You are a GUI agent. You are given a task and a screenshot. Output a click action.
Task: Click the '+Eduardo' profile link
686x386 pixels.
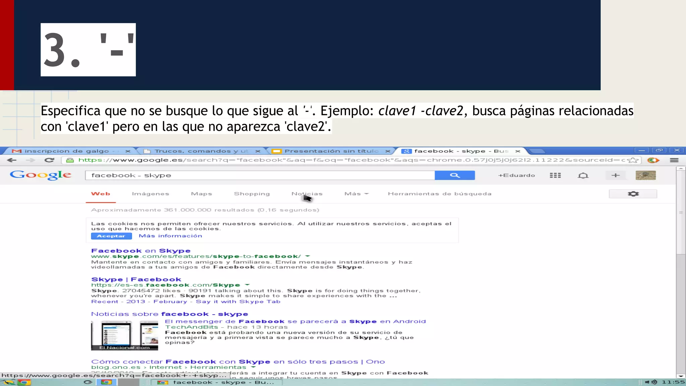coord(516,175)
